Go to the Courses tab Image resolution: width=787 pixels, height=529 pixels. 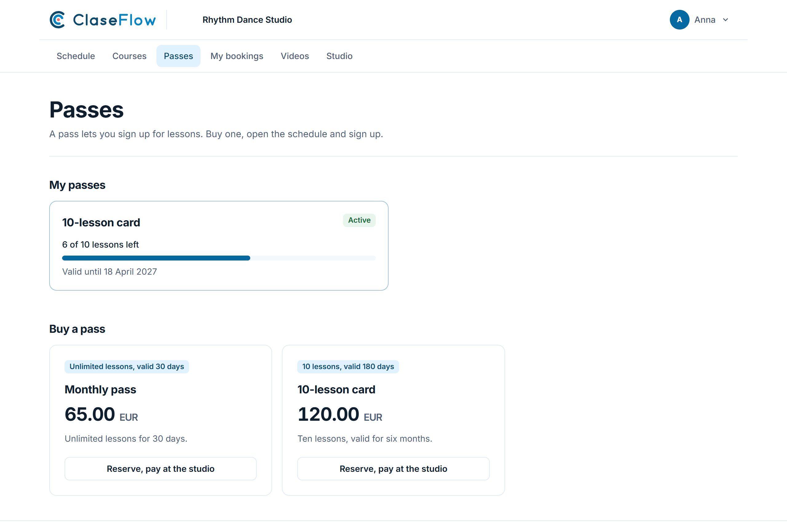point(129,56)
